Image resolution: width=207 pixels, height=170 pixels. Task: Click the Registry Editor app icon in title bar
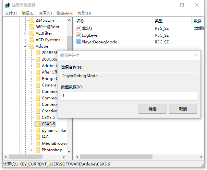7,5
